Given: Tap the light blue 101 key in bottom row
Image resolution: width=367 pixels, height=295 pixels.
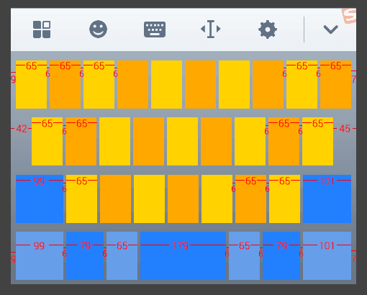Looking at the screenshot, I should [327, 255].
